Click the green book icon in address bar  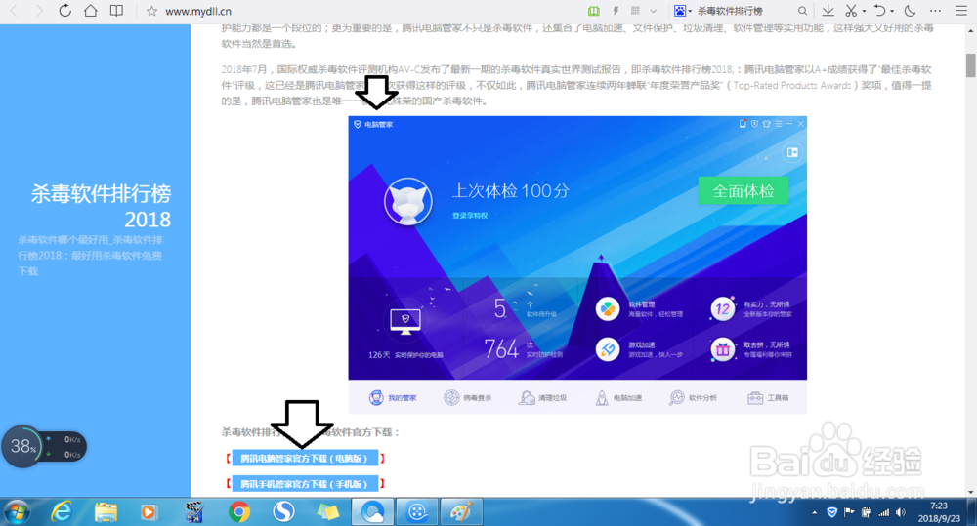(594, 11)
